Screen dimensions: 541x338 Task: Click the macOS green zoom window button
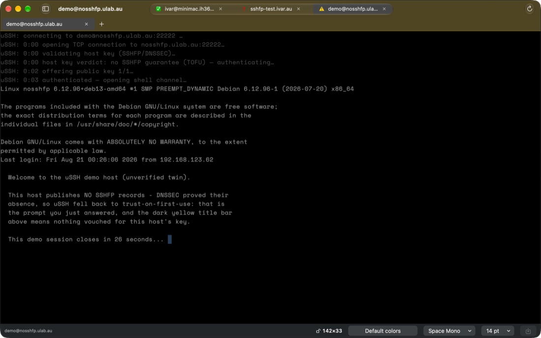coord(28,9)
